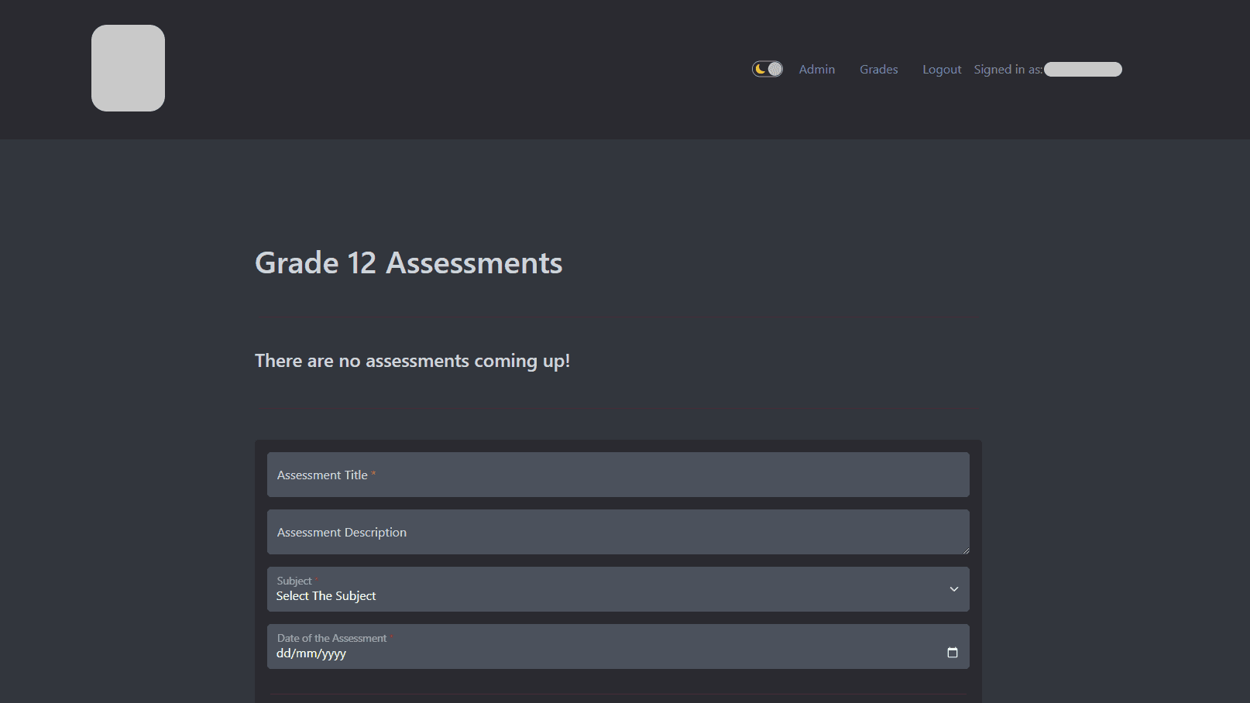Click the Grade 12 Assessments heading

tap(408, 263)
